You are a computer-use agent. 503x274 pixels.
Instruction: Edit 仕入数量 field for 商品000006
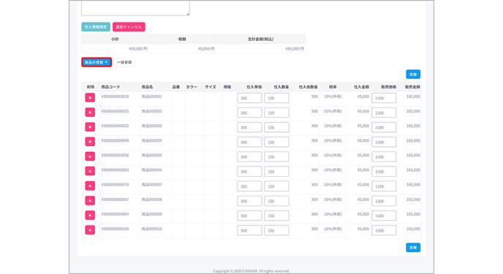click(276, 172)
